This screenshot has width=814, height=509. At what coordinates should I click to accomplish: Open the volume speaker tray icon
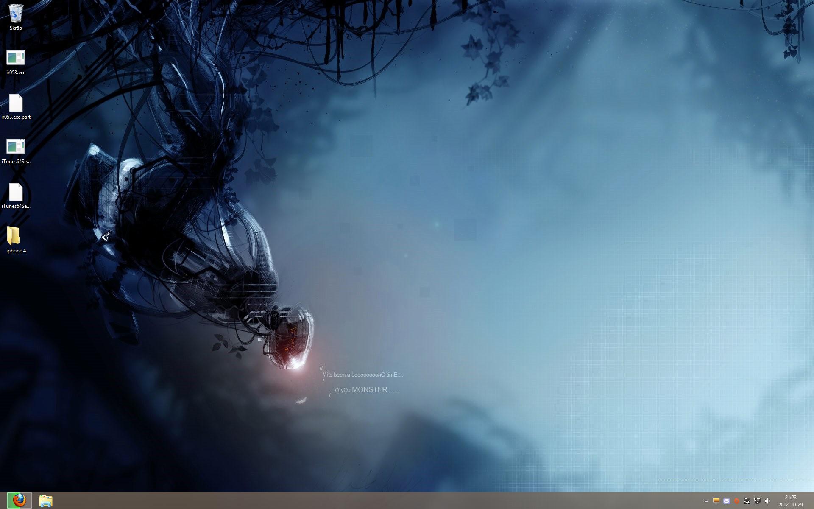767,501
